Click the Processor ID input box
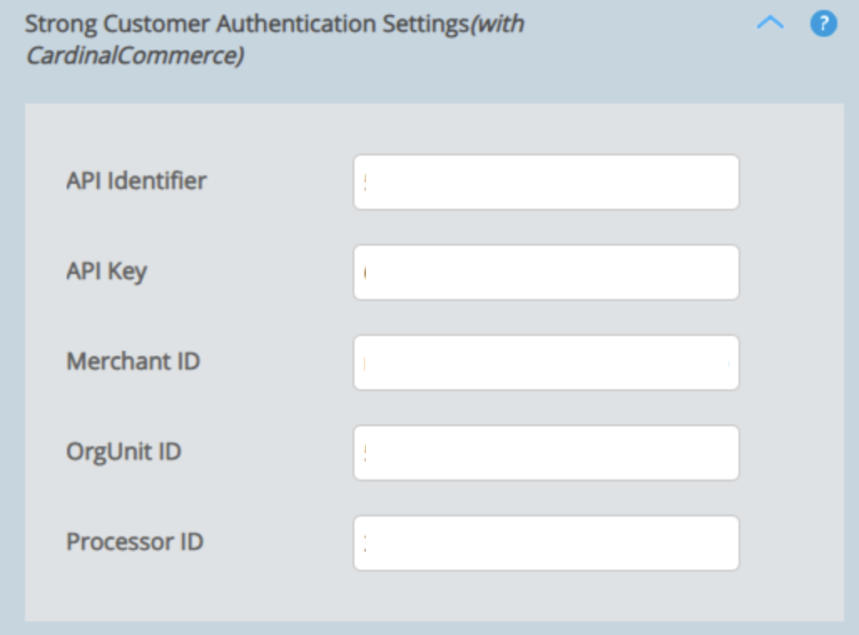This screenshot has height=635, width=859. coord(545,541)
